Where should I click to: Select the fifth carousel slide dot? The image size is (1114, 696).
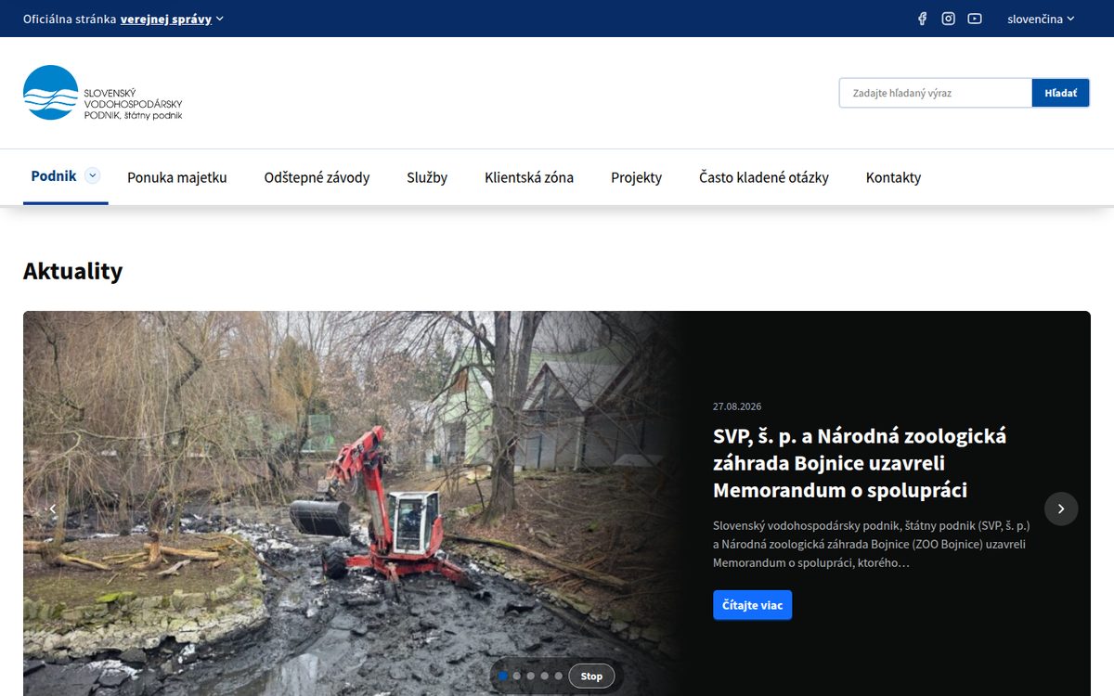pos(558,677)
